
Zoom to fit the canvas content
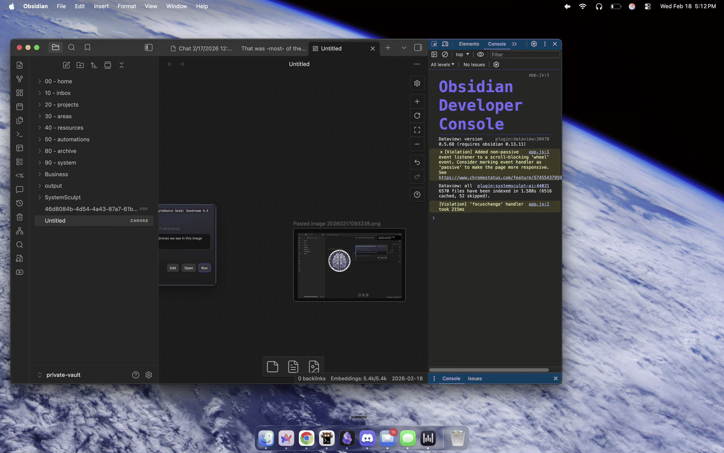417,130
